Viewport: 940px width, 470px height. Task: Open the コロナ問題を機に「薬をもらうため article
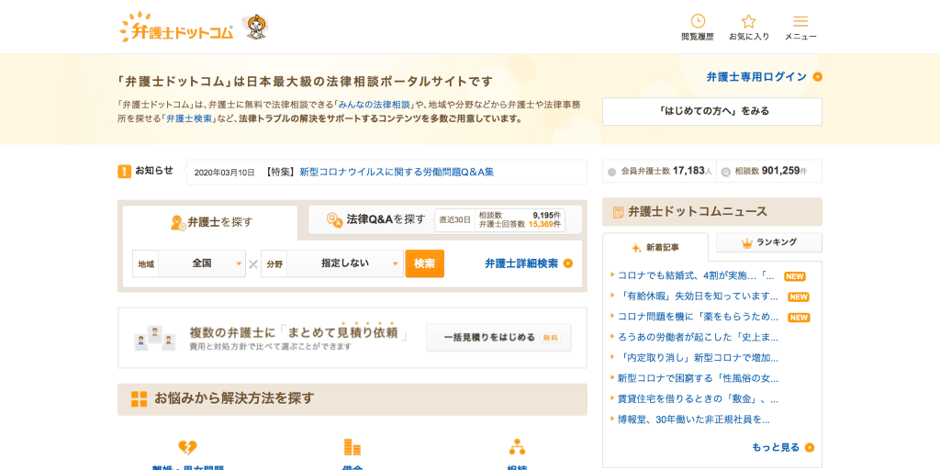click(698, 317)
